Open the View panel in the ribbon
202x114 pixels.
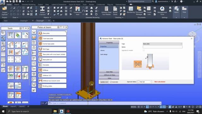pyautogui.click(x=184, y=10)
